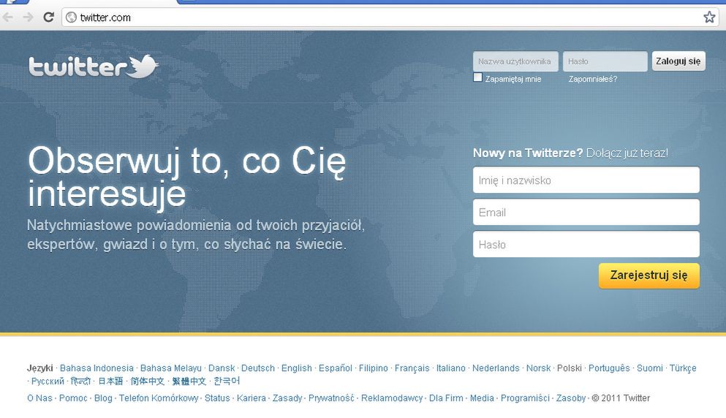Open the Zasady footer link

(287, 398)
